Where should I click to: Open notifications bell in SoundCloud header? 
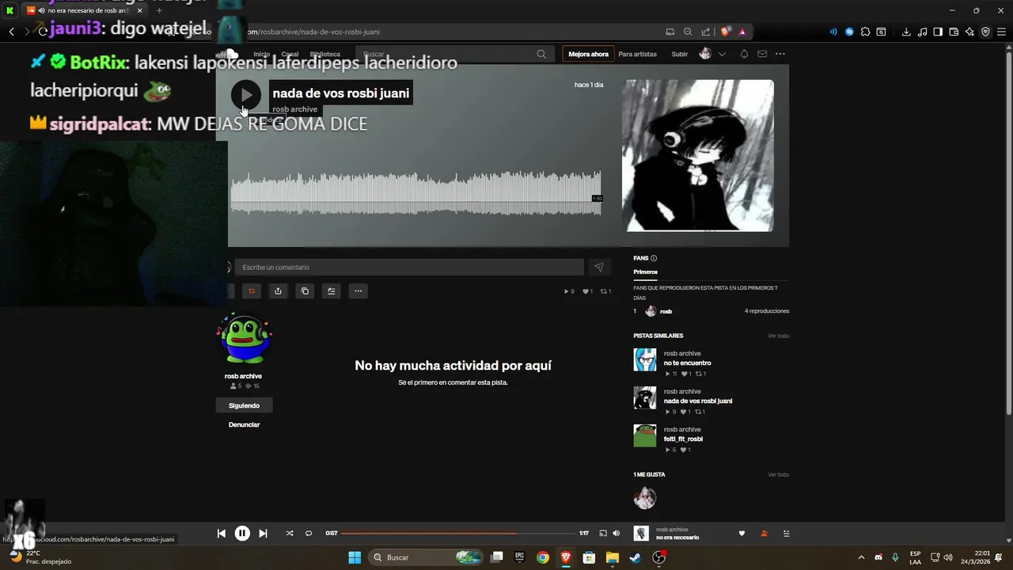pyautogui.click(x=744, y=55)
